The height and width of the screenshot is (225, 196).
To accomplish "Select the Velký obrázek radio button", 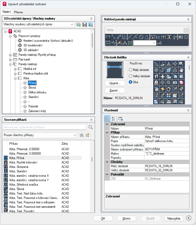I will pyautogui.click(x=130, y=76).
